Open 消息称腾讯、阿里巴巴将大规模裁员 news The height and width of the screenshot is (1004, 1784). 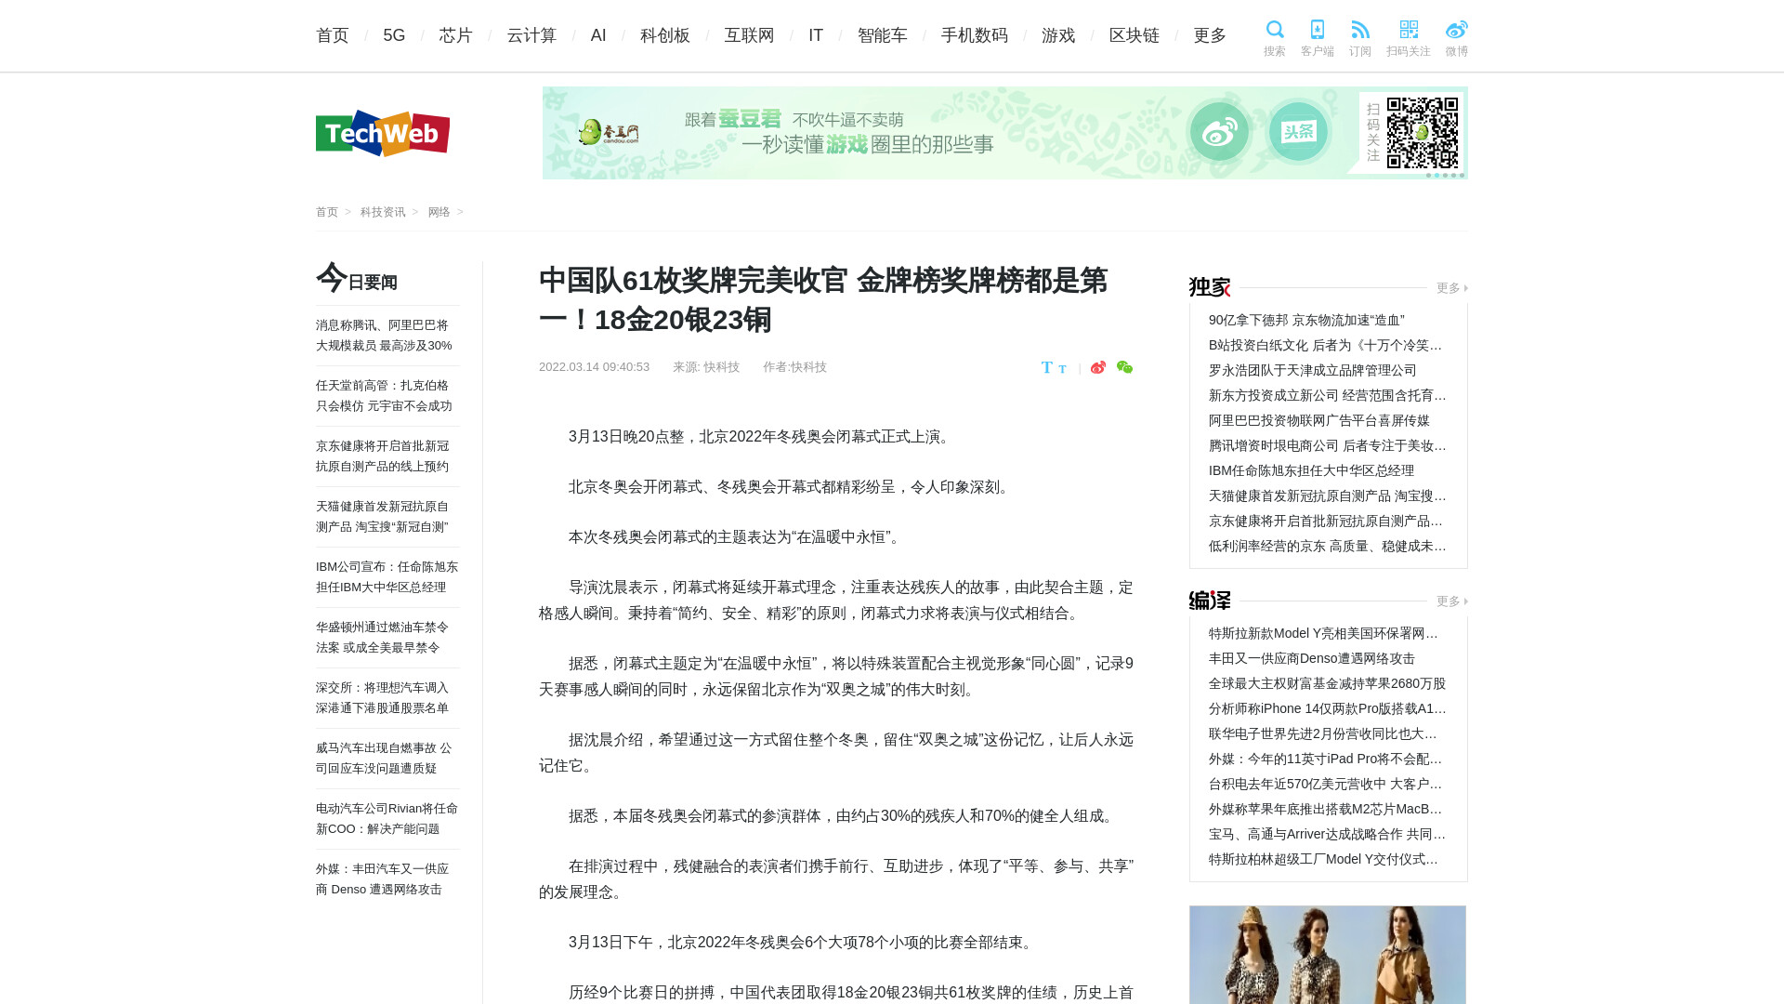(384, 336)
